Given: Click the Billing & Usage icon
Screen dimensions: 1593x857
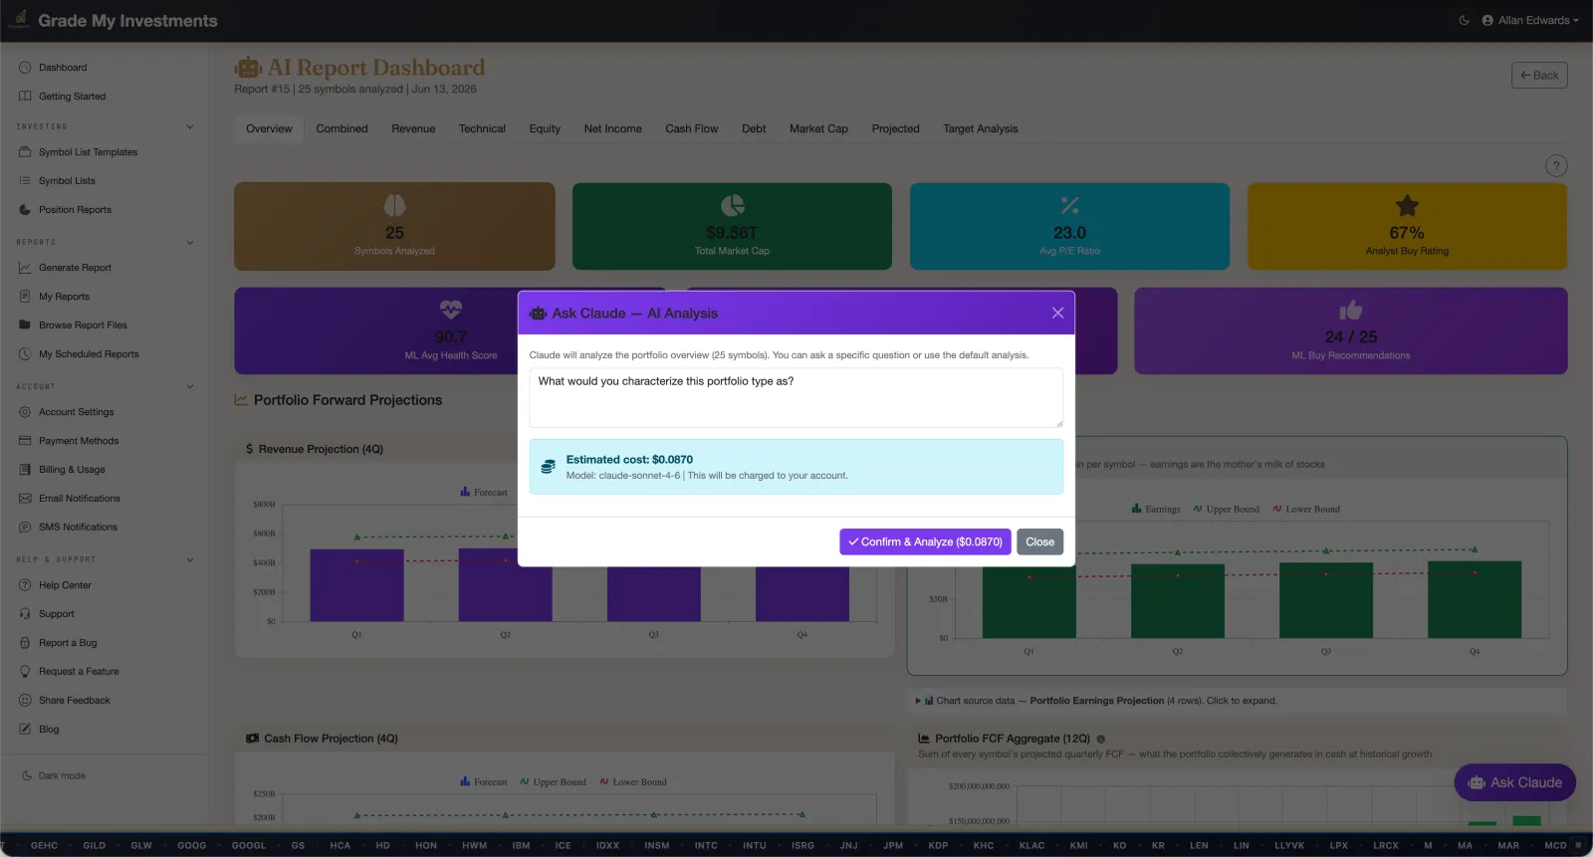Looking at the screenshot, I should pyautogui.click(x=25, y=470).
